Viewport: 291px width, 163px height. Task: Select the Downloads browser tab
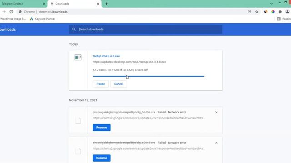pos(74,4)
